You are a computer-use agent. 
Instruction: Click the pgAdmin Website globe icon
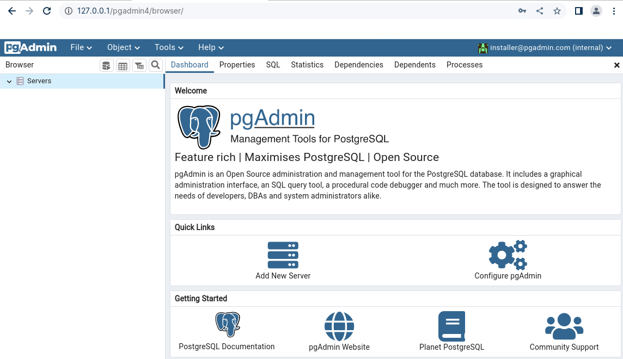coord(339,326)
